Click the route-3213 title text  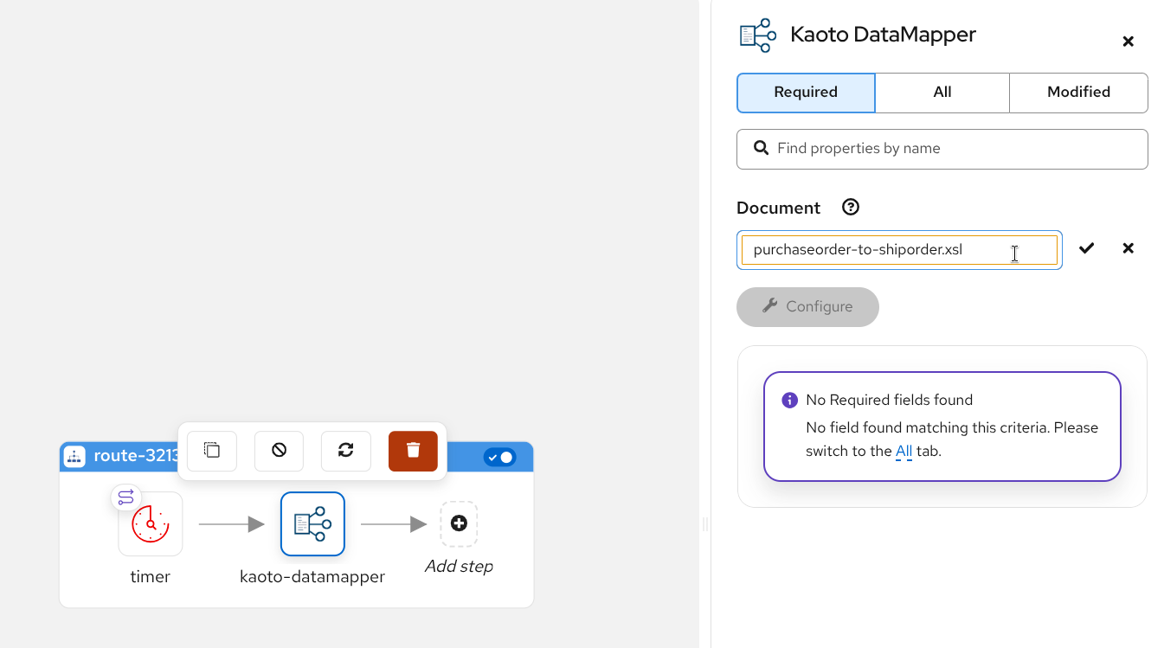tap(137, 456)
